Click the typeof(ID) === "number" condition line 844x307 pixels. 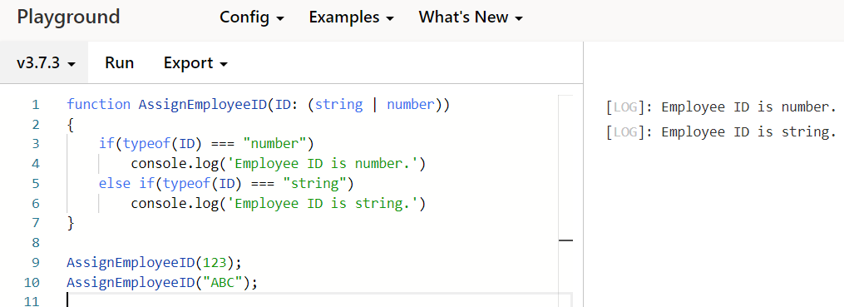pos(206,144)
